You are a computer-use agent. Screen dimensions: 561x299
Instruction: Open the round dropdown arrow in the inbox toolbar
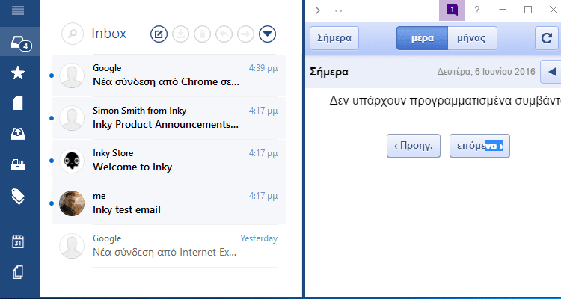267,34
